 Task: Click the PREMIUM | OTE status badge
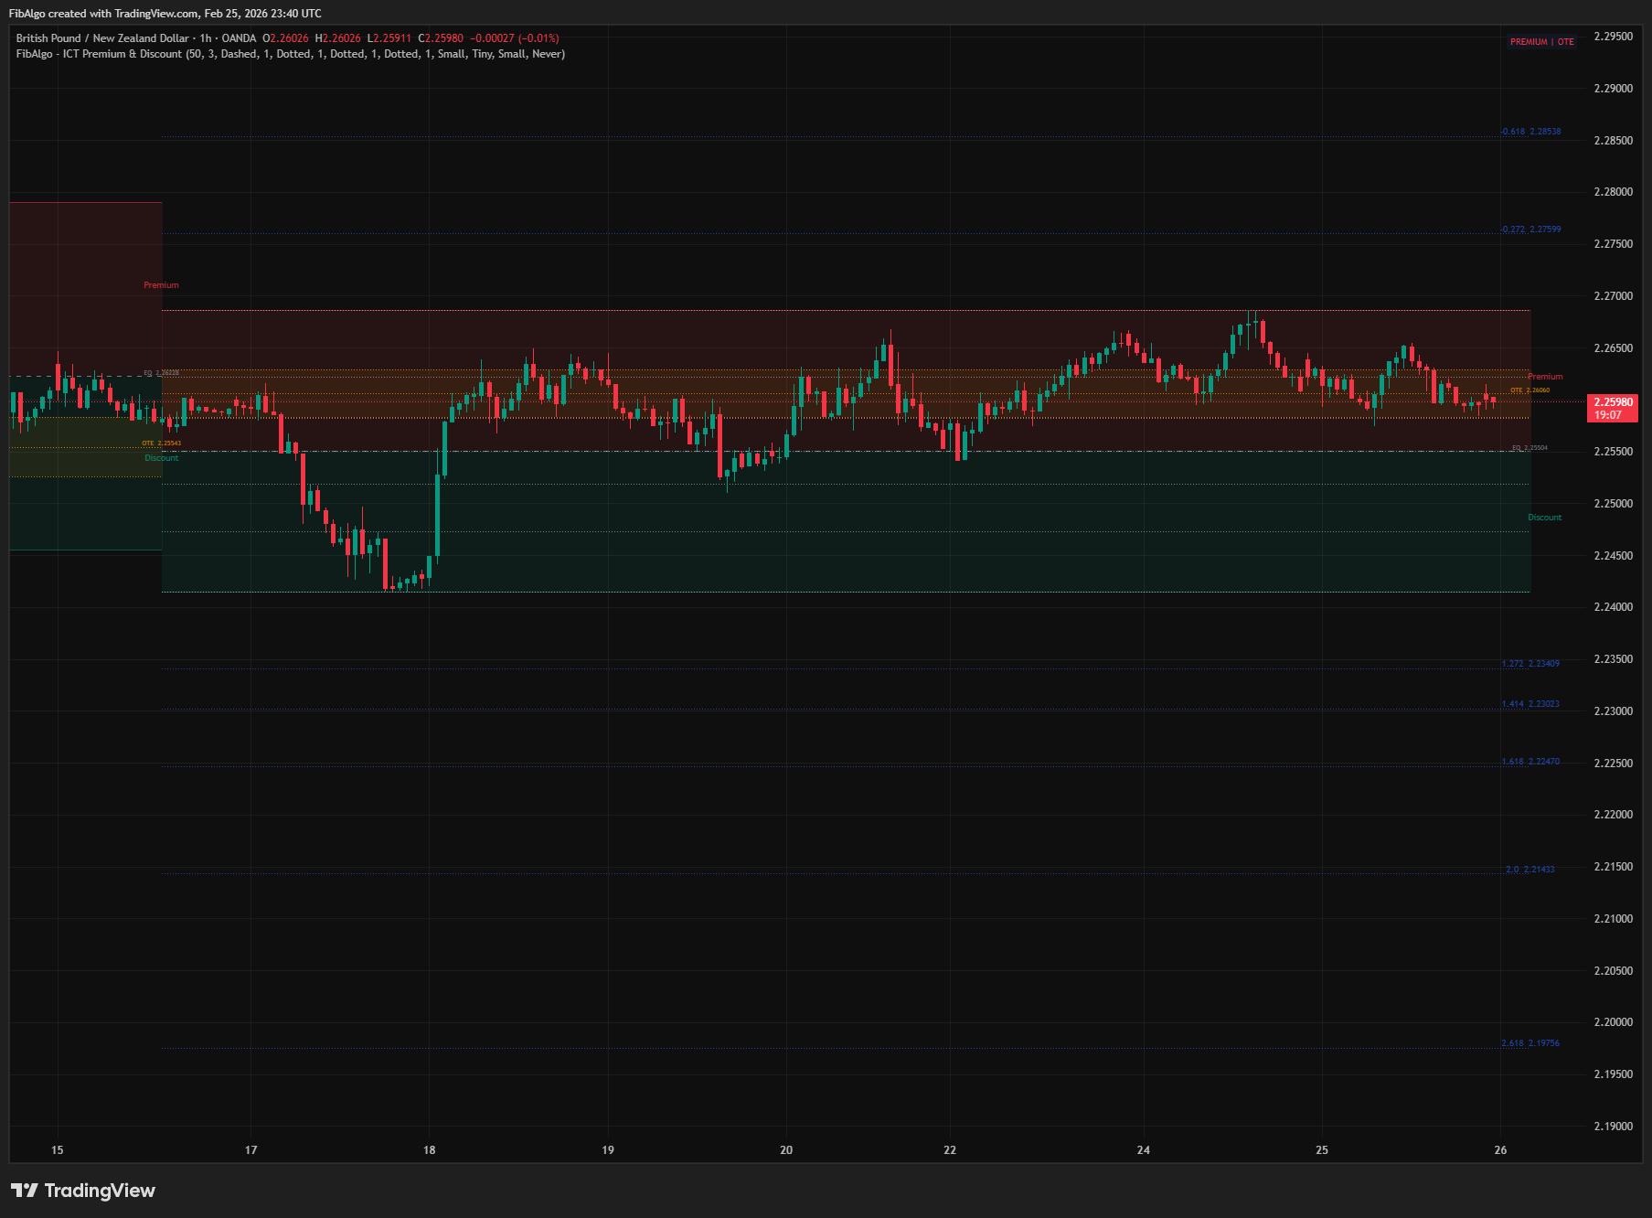[1543, 42]
